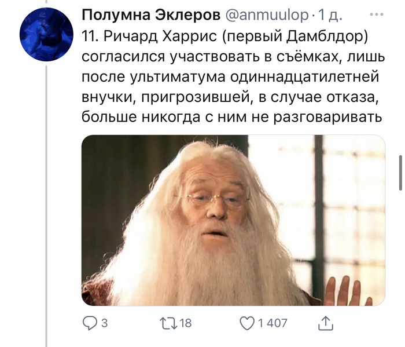The image size is (405, 347).
Task: Click the word 'ультиматума' in tweet
Action: (178, 78)
